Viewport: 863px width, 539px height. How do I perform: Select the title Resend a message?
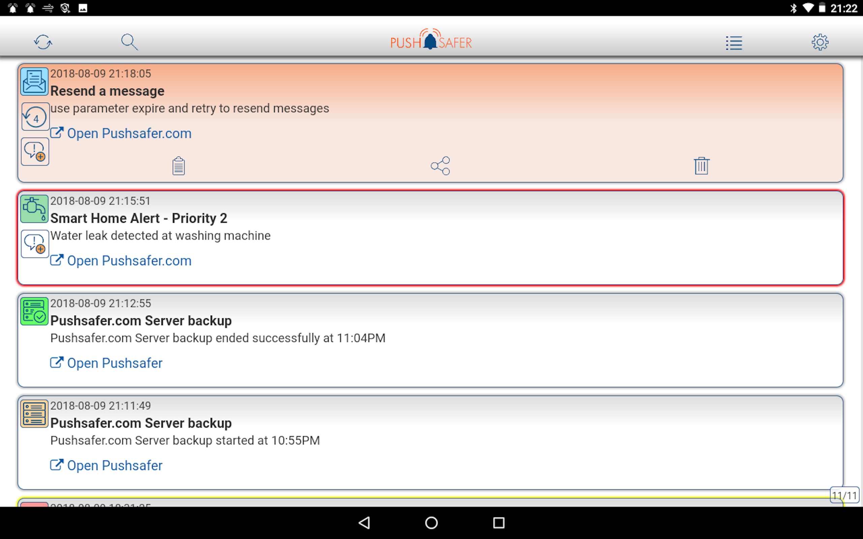(x=107, y=91)
